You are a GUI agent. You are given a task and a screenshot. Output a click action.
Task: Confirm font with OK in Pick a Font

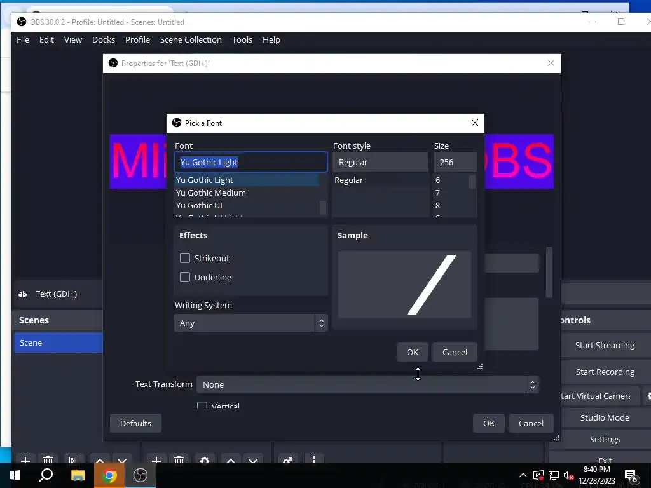pyautogui.click(x=412, y=352)
